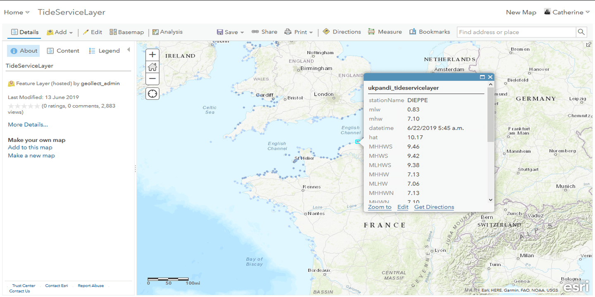Image resolution: width=595 pixels, height=297 pixels.
Task: Click the Esri logo on map
Action: tap(576, 287)
